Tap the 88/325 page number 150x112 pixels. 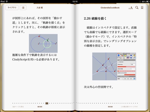pyautogui.click(x=40, y=107)
